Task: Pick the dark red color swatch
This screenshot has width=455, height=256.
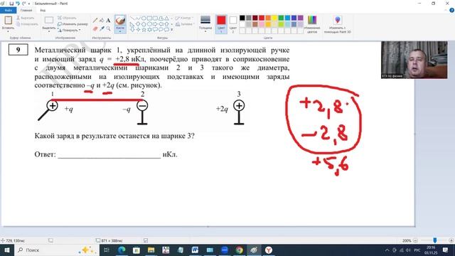Action: point(255,18)
